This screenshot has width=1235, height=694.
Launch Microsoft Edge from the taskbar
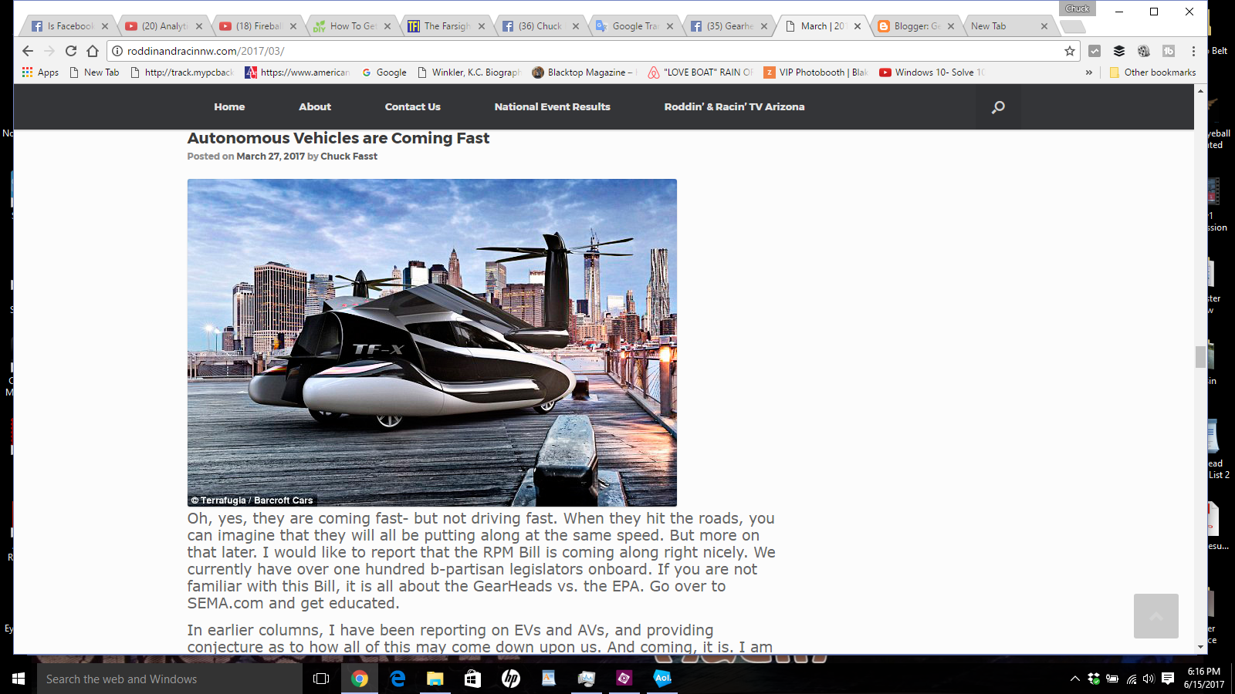tap(398, 679)
